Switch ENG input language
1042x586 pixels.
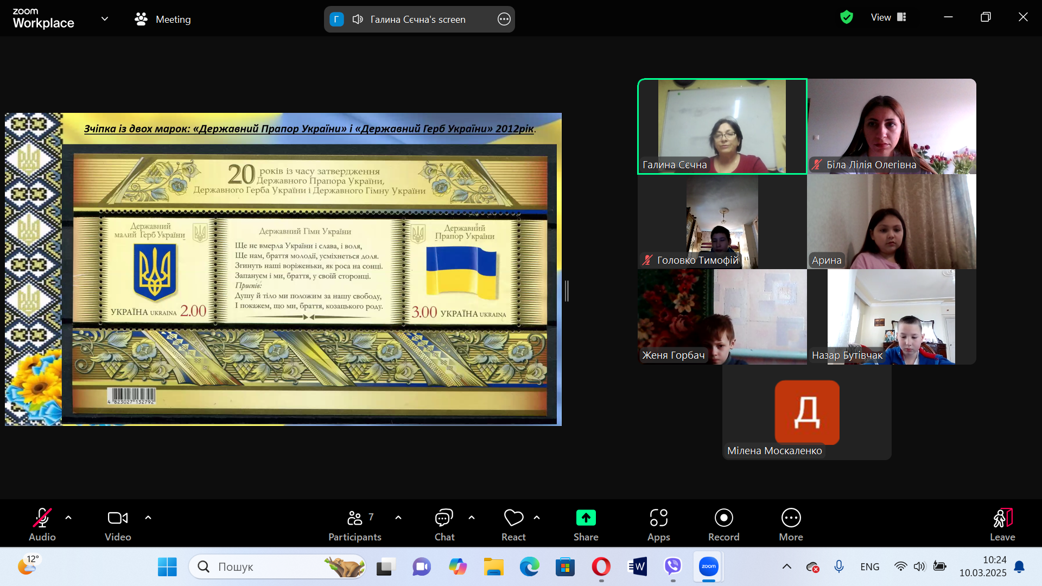pyautogui.click(x=870, y=567)
